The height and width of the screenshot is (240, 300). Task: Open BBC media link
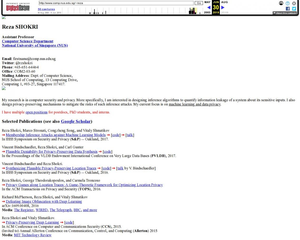pos(77,210)
